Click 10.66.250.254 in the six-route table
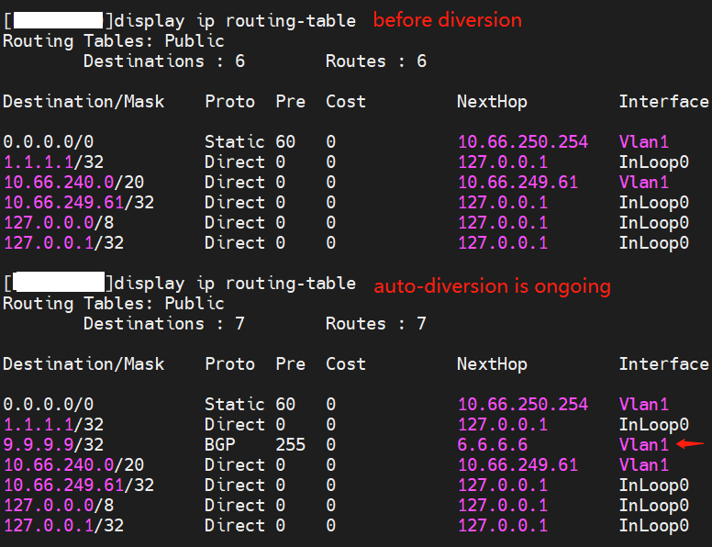The width and height of the screenshot is (712, 547). pos(522,142)
